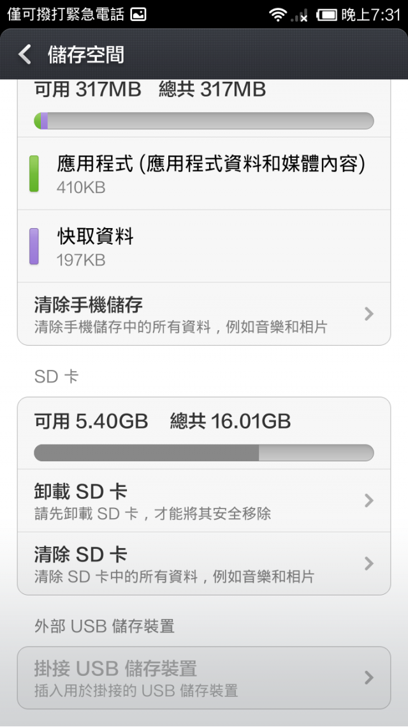The image size is (408, 727).
Task: Select 清除手機儲存 option
Action: click(x=204, y=314)
